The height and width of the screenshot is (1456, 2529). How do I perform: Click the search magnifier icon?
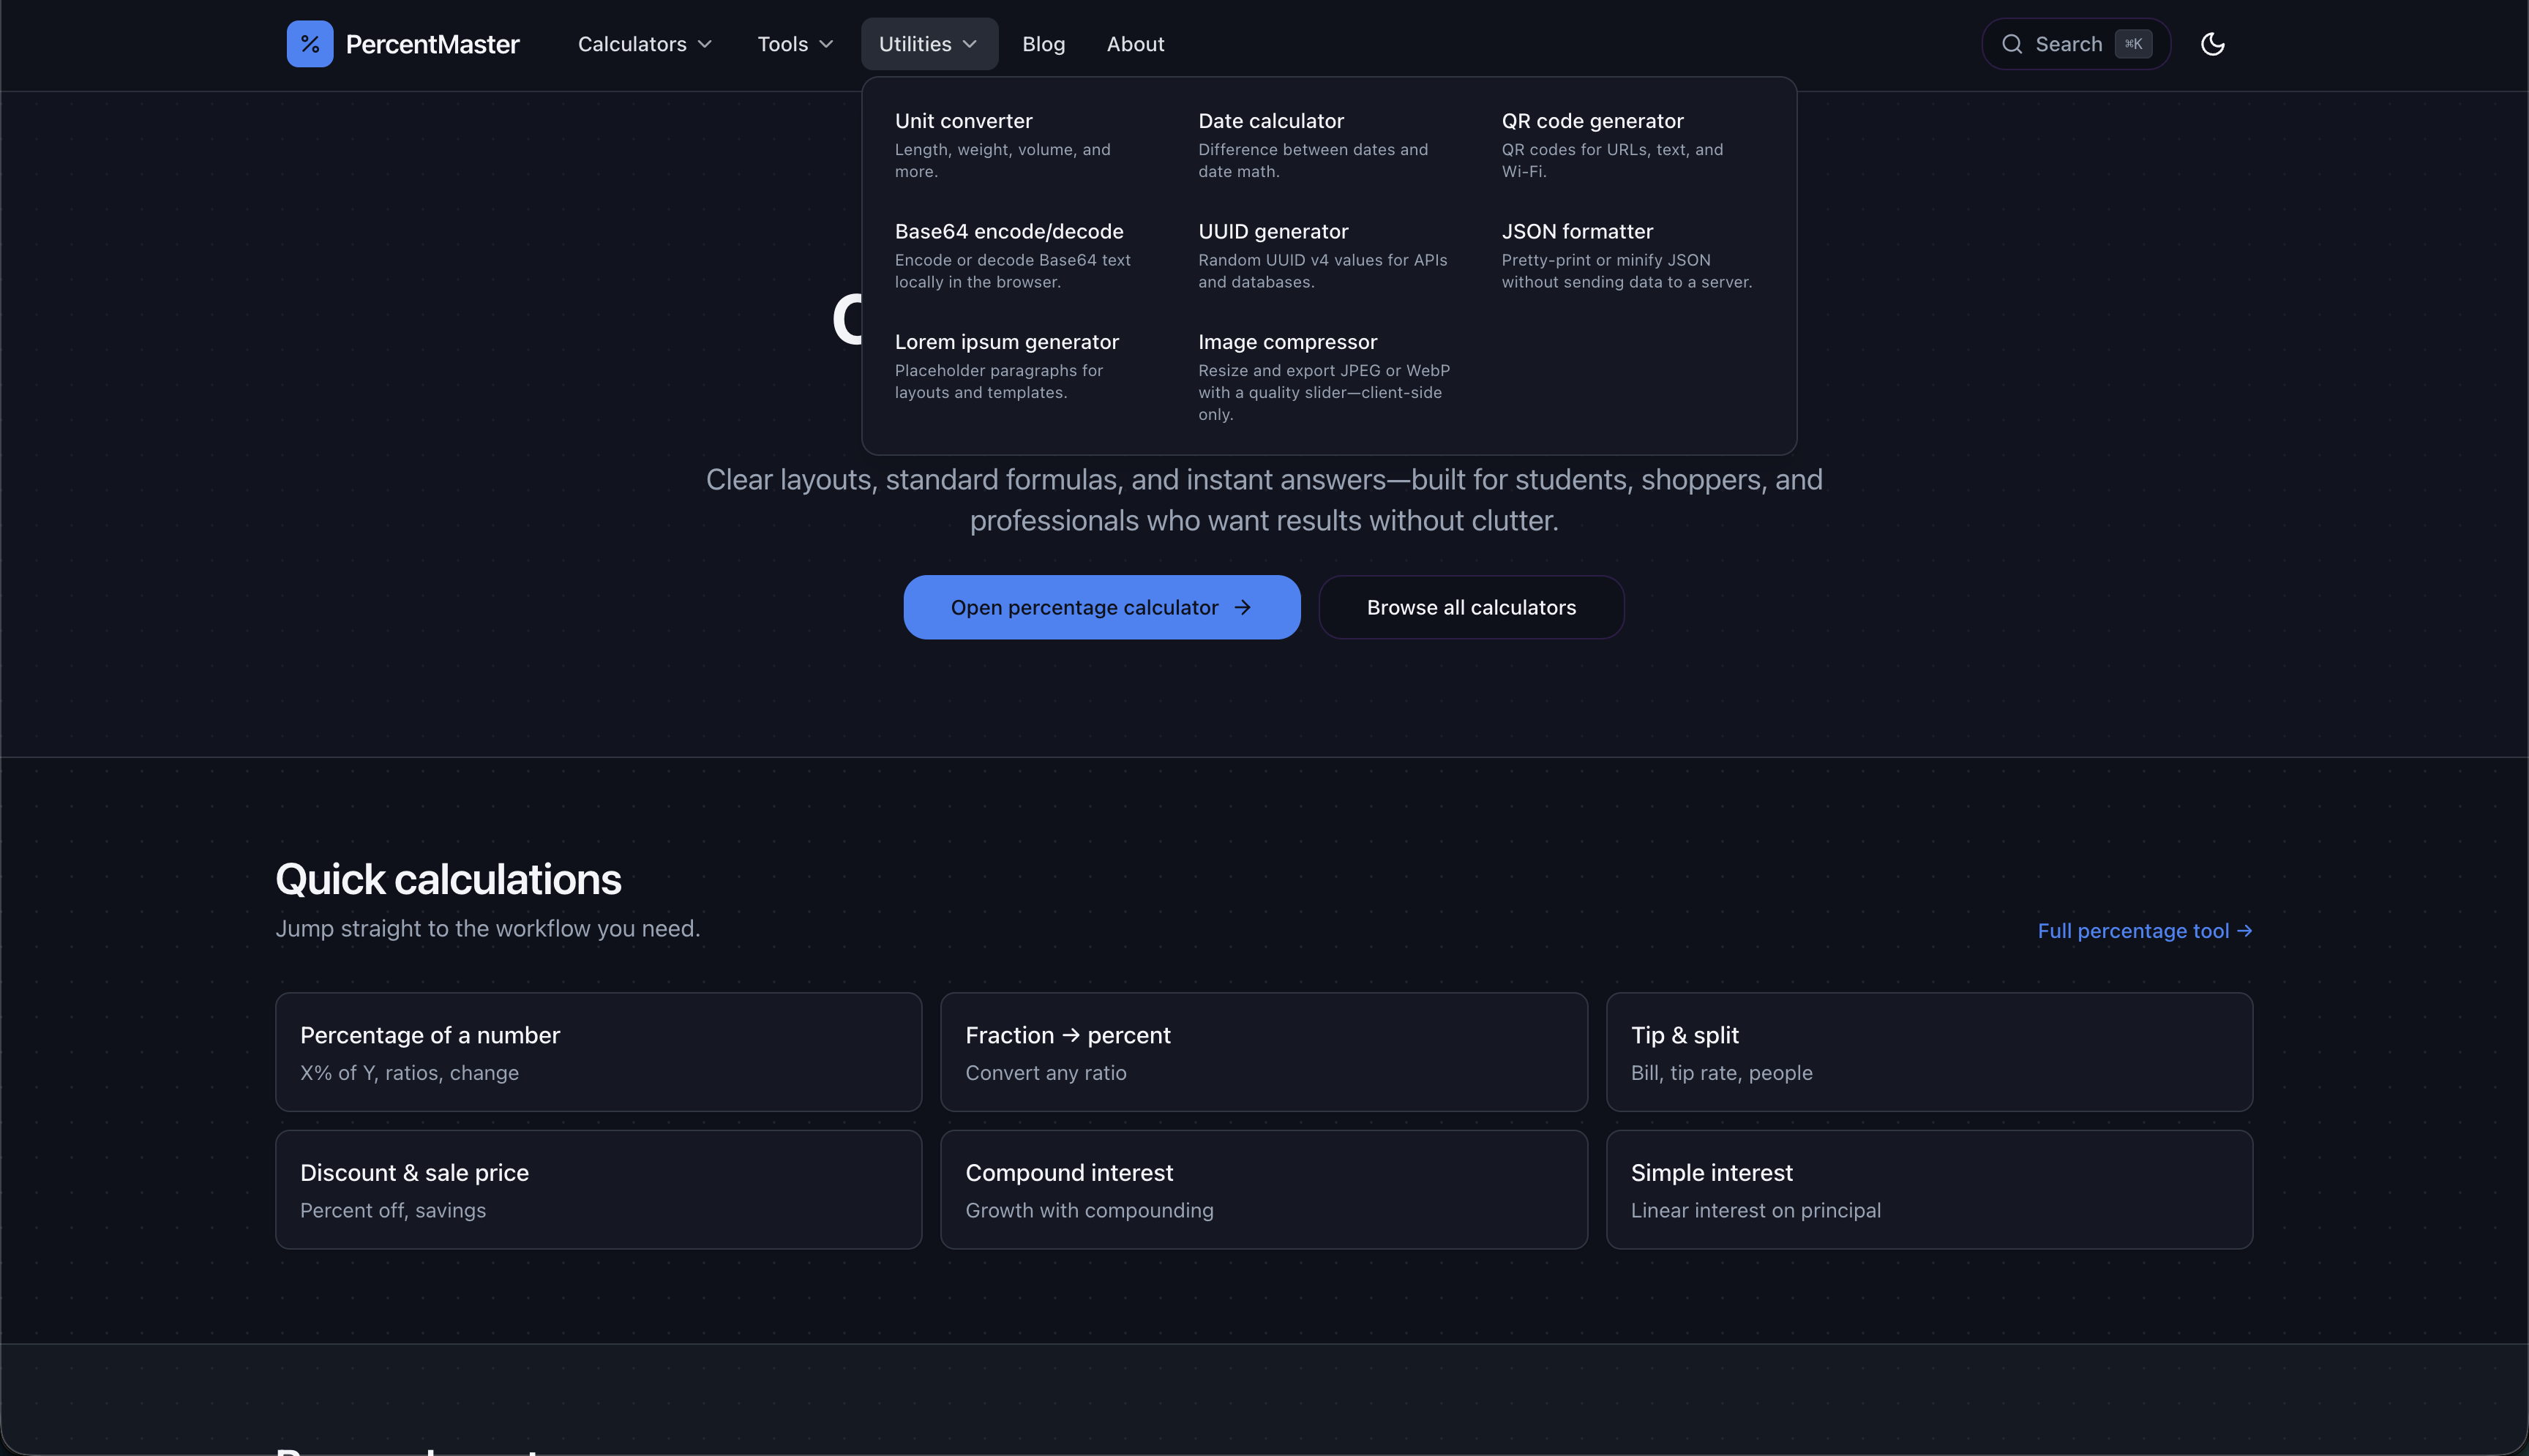2011,44
